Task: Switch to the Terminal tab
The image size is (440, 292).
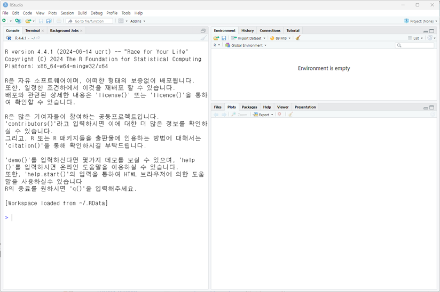Action: [33, 30]
